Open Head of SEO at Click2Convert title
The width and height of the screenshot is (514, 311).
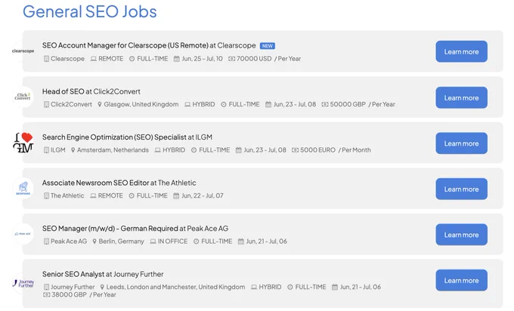(x=91, y=91)
